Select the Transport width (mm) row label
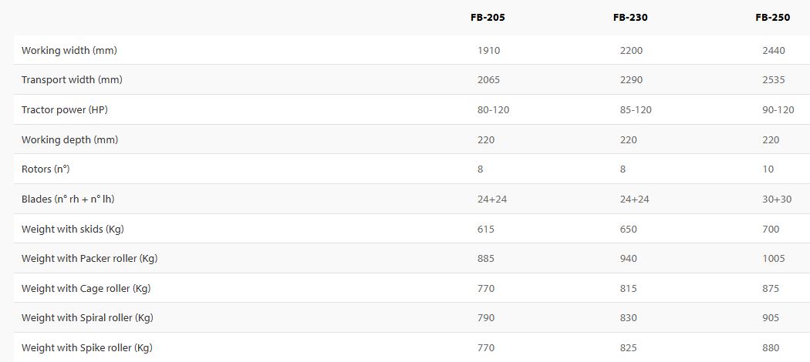810x362 pixels. pyautogui.click(x=72, y=80)
